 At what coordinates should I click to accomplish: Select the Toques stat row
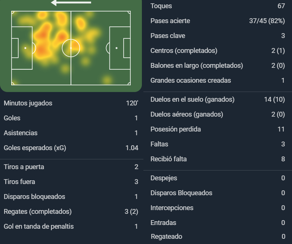pos(218,6)
